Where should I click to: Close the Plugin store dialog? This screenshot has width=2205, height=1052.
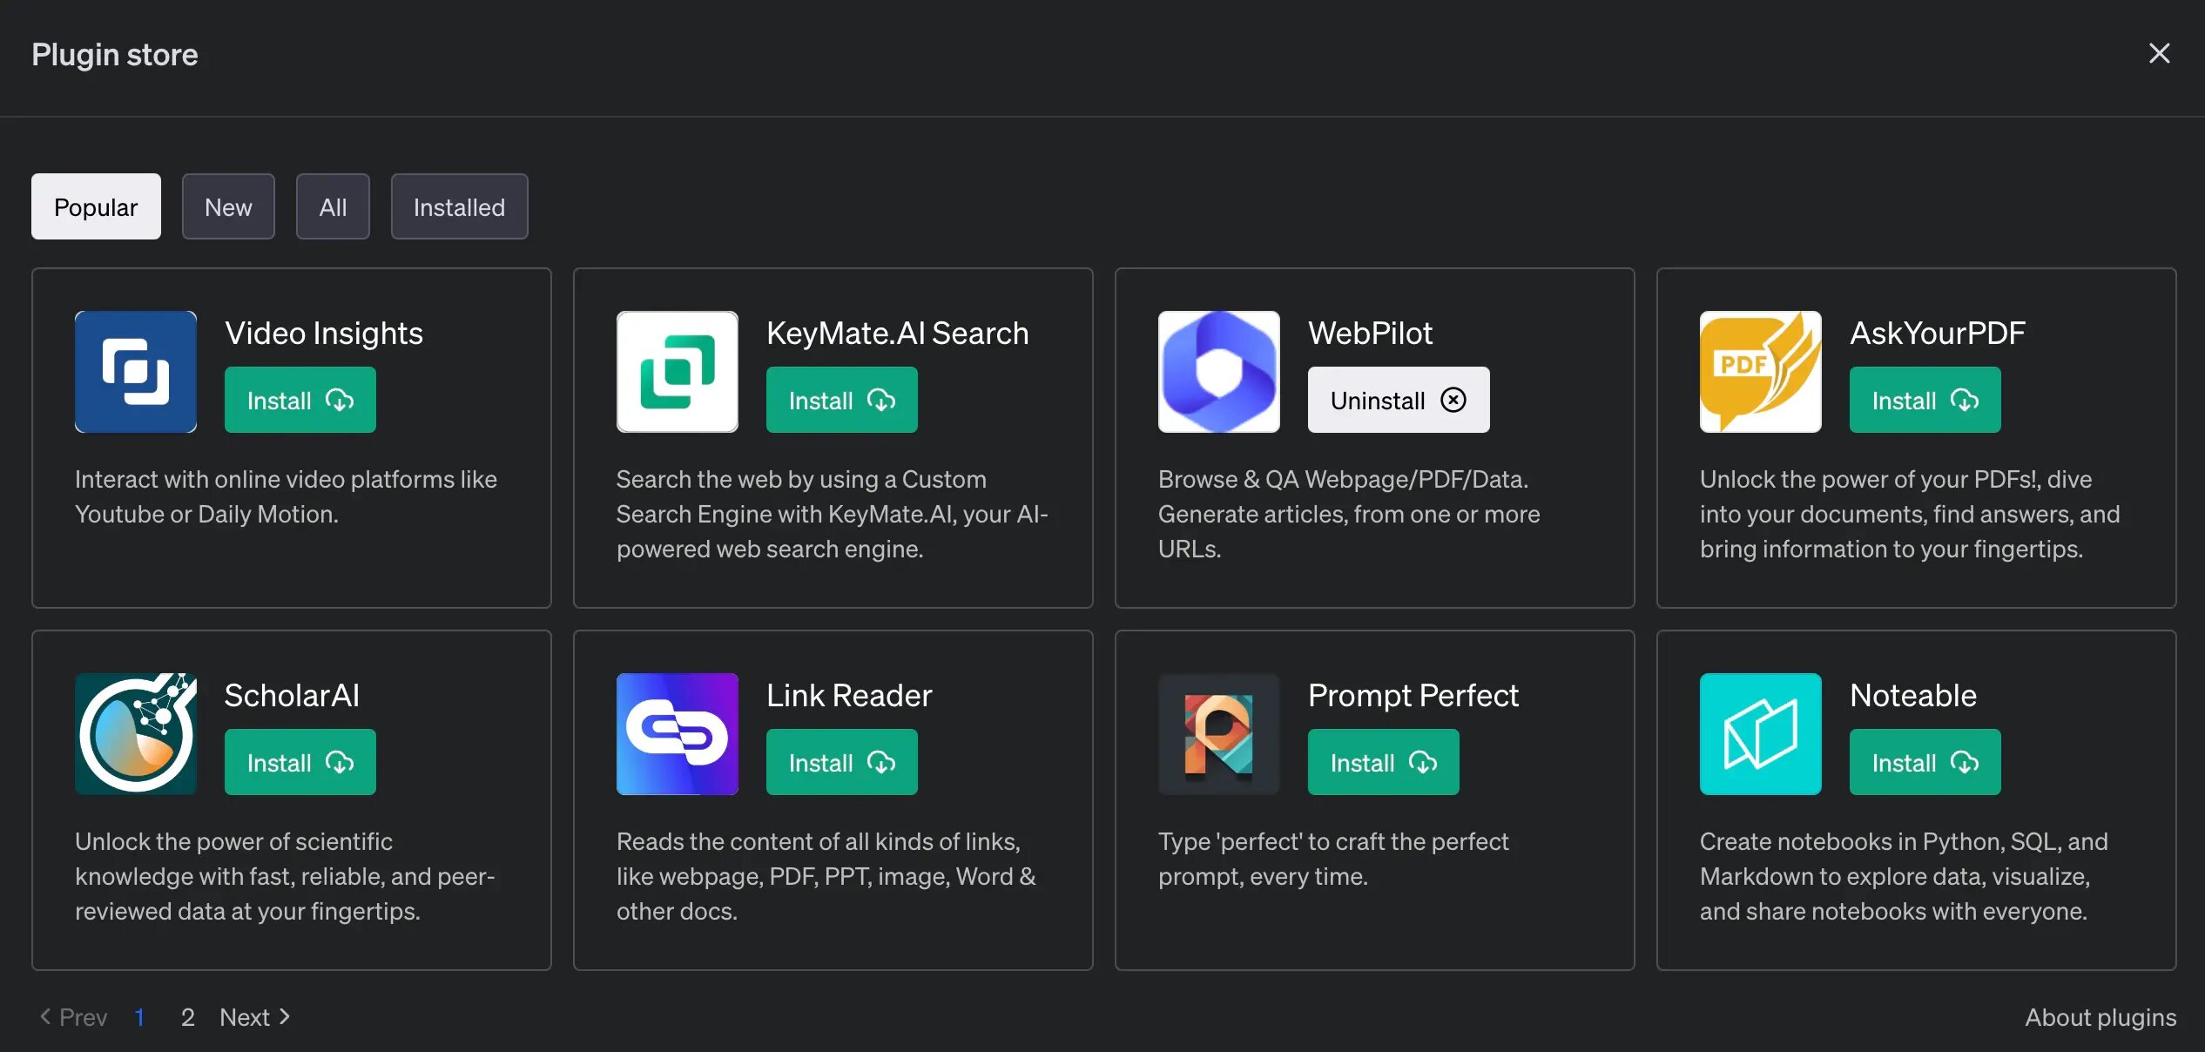[x=2160, y=54]
